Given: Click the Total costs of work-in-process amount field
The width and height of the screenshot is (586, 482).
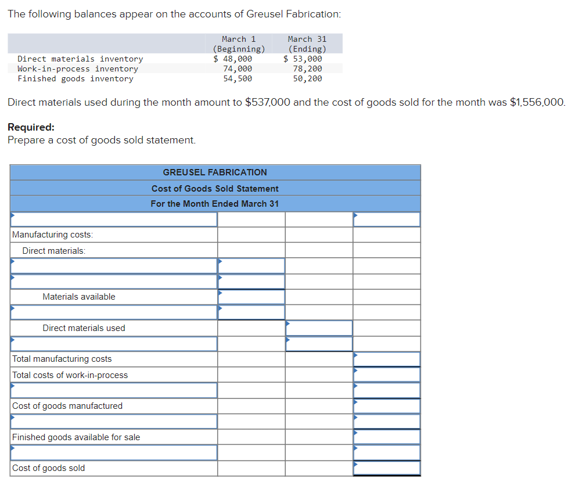Looking at the screenshot, I should 387,375.
